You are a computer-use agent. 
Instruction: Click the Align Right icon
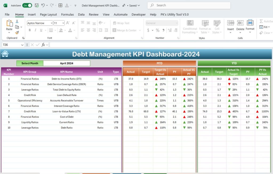[94, 30]
